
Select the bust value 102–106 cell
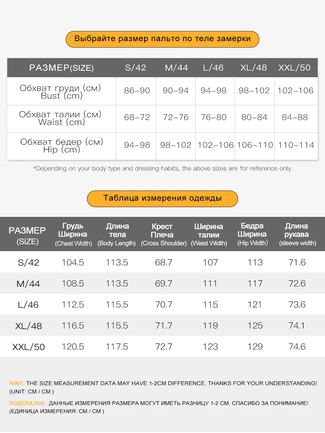tap(295, 91)
